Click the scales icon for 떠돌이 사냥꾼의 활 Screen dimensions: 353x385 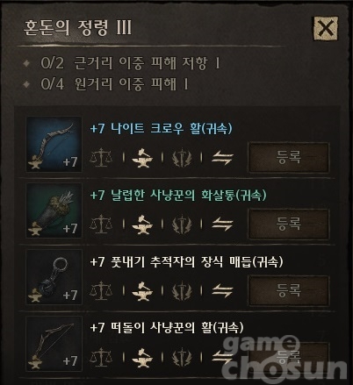[101, 357]
